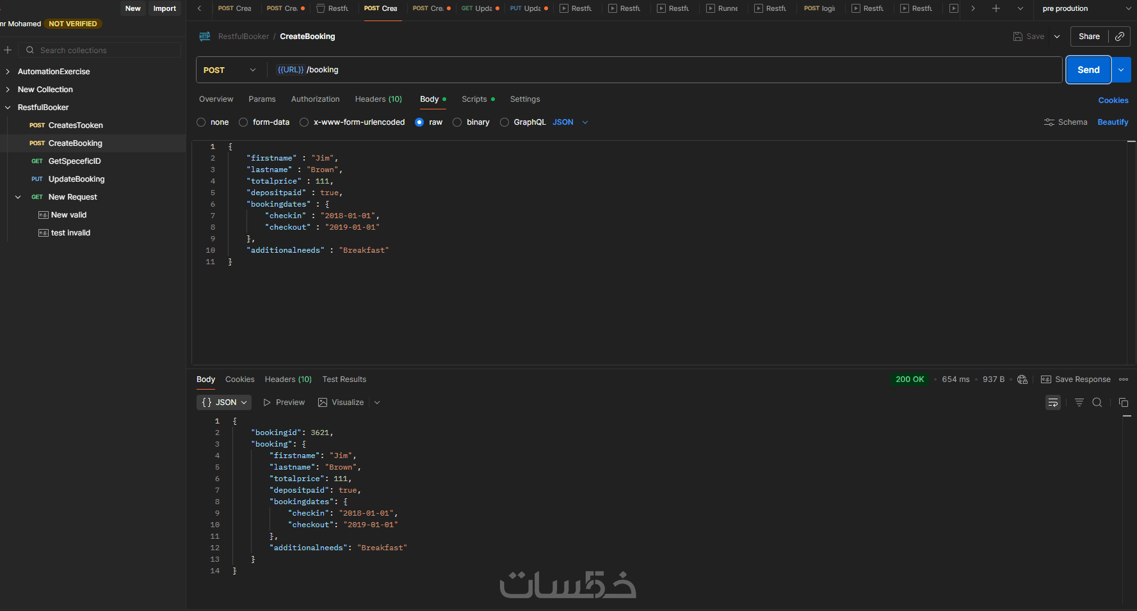
Task: Select the form-data body type
Action: (243, 122)
